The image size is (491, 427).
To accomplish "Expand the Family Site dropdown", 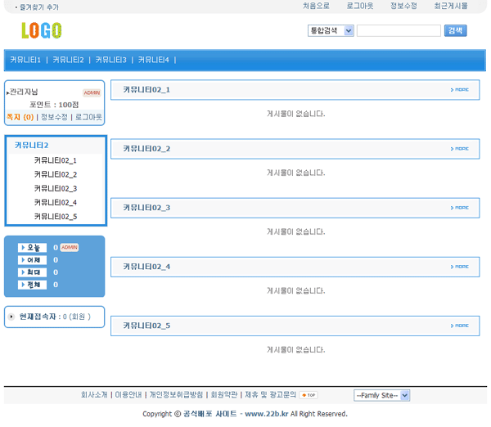I will coord(381,396).
